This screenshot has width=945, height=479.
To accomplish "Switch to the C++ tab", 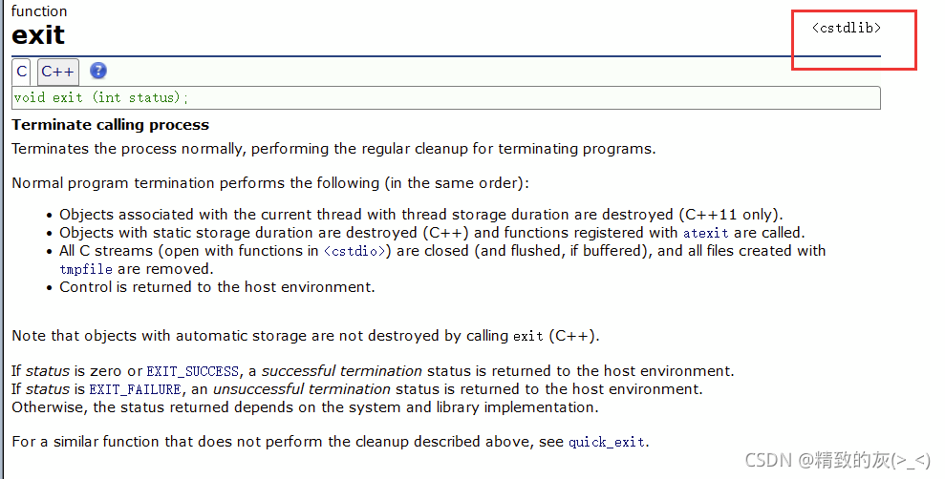I will [58, 72].
